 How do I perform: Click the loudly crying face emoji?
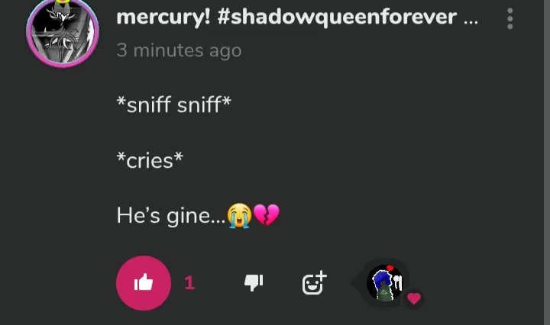click(239, 215)
